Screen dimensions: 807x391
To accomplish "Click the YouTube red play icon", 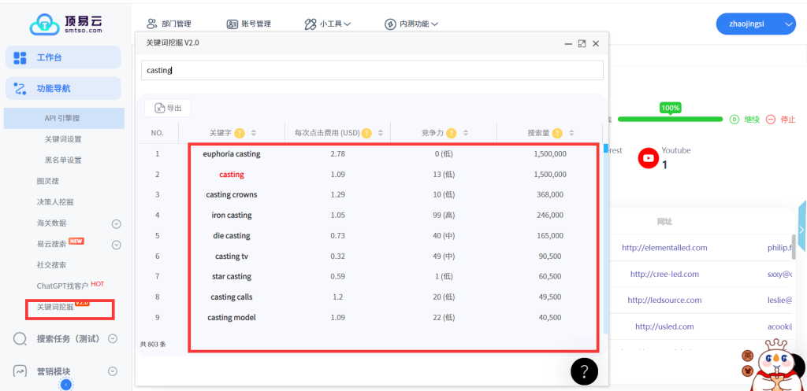I will click(649, 157).
